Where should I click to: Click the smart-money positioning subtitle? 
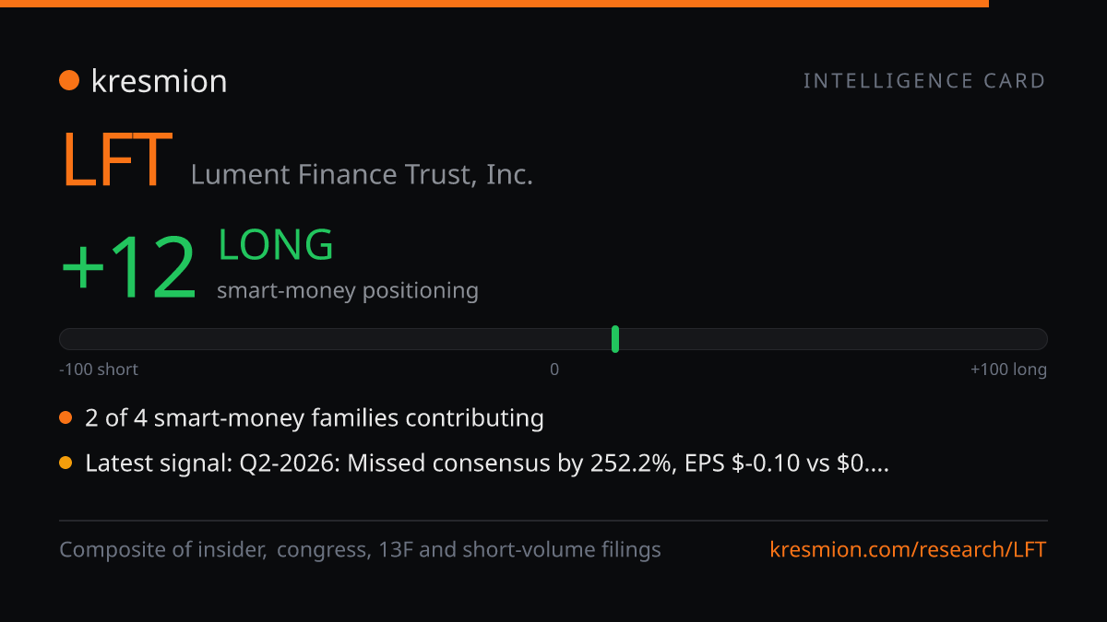click(348, 291)
